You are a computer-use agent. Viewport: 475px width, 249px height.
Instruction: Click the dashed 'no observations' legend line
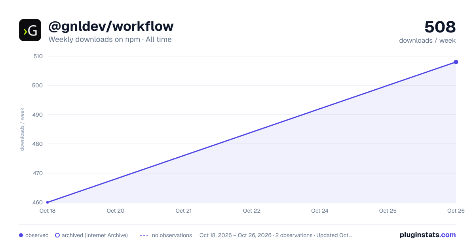point(144,235)
